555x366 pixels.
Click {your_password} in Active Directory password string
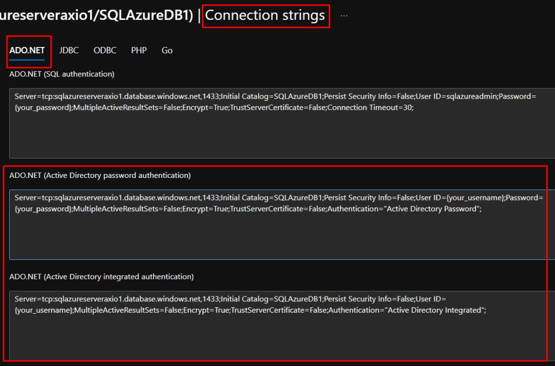(x=43, y=209)
